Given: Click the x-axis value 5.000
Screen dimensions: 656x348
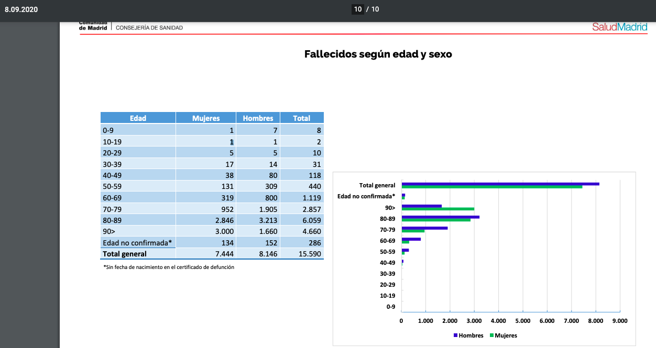Looking at the screenshot, I should (x=522, y=320).
